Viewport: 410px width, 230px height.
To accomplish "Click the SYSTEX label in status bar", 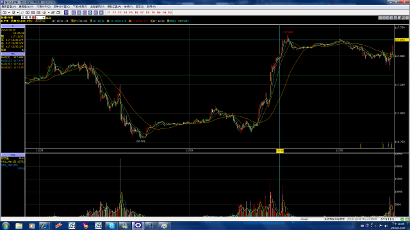I will [x=387, y=219].
